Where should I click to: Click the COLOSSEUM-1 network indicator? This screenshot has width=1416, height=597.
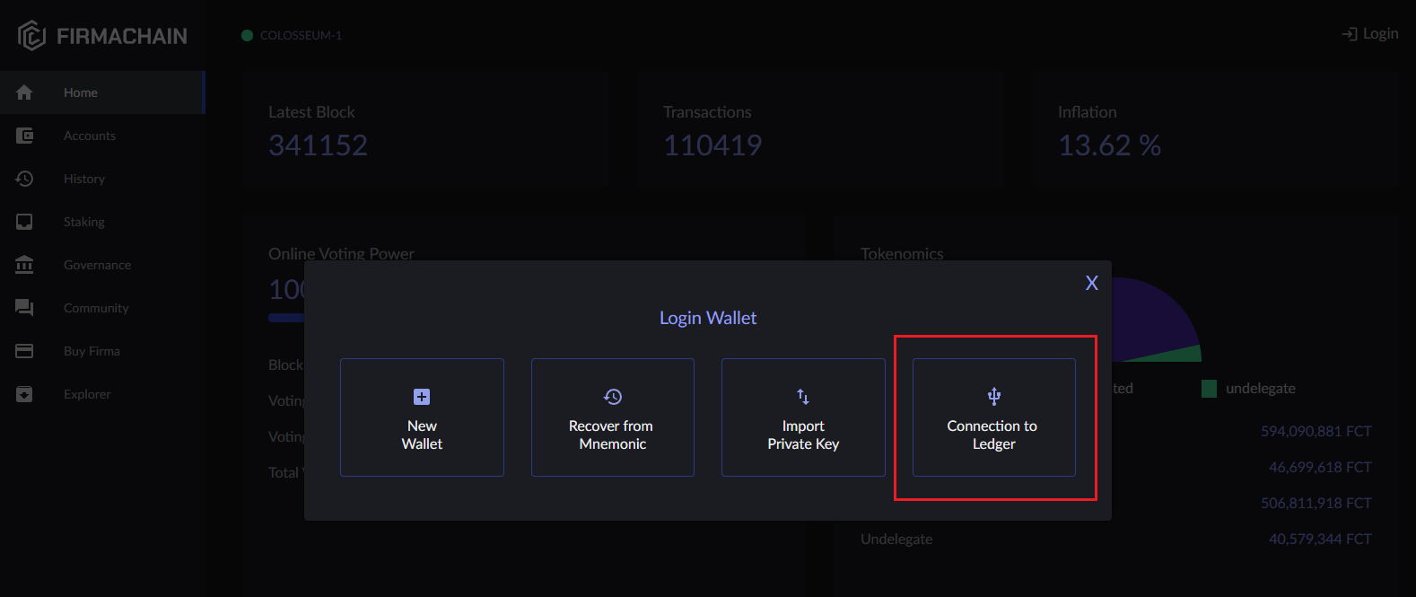tap(292, 35)
